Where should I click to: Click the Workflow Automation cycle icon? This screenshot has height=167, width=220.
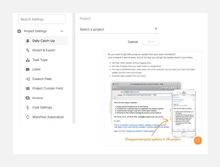[28, 117]
